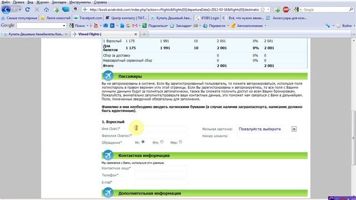The height and width of the screenshot is (200, 356).
Task: Click the Телефон input field
Action: click(x=161, y=175)
